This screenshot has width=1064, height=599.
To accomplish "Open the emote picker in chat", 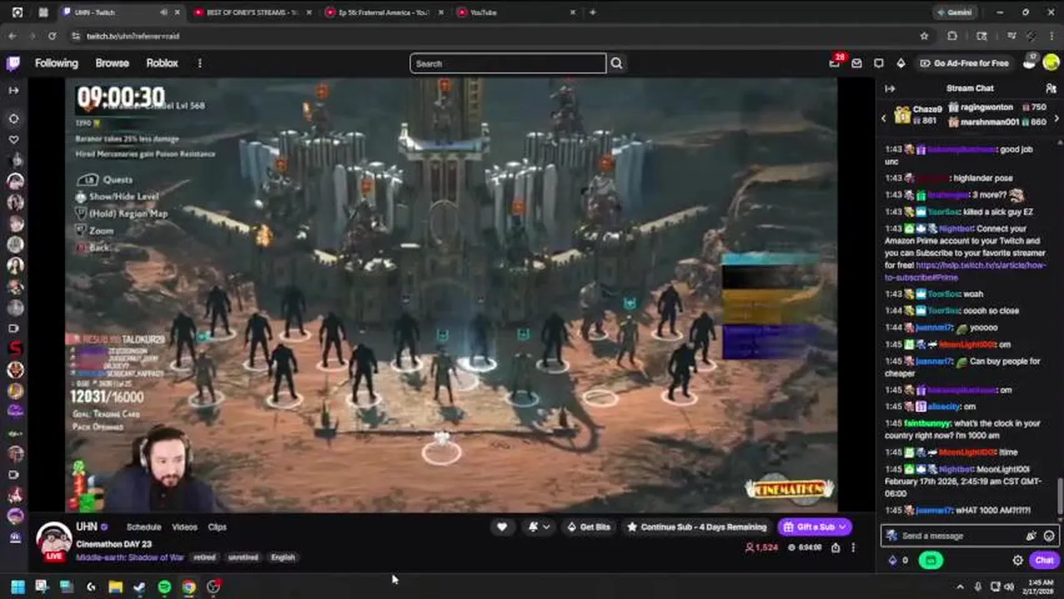I will pyautogui.click(x=1049, y=536).
